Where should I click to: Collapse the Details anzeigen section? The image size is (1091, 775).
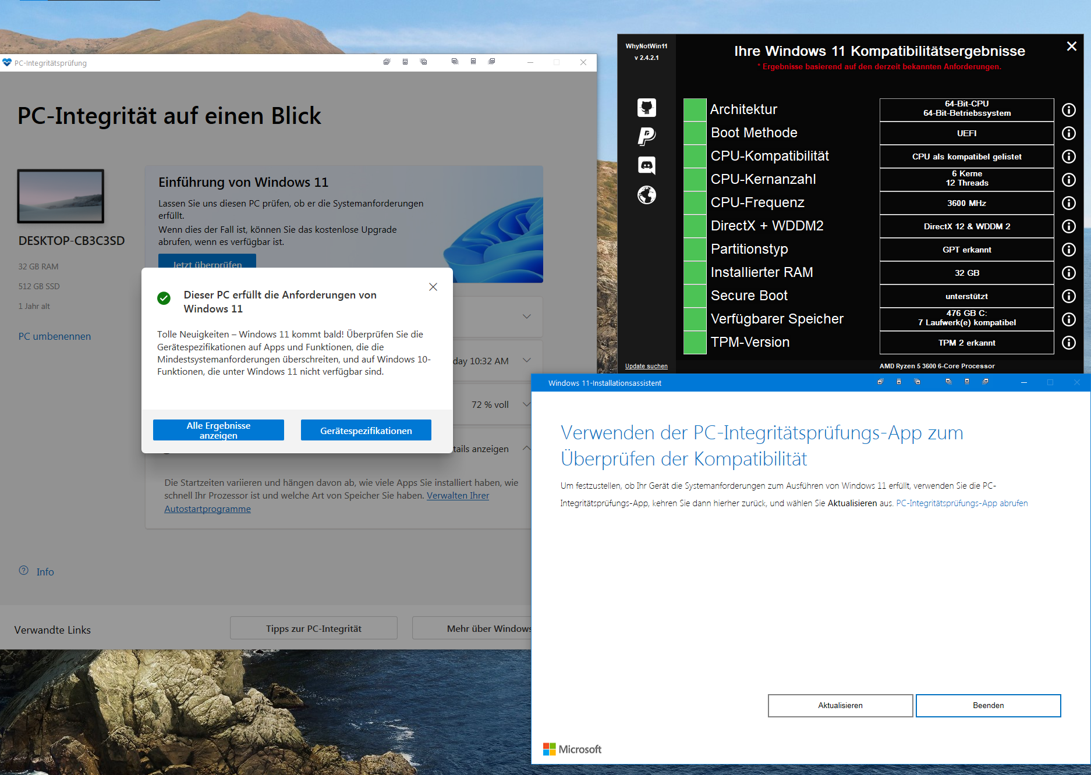(x=527, y=449)
